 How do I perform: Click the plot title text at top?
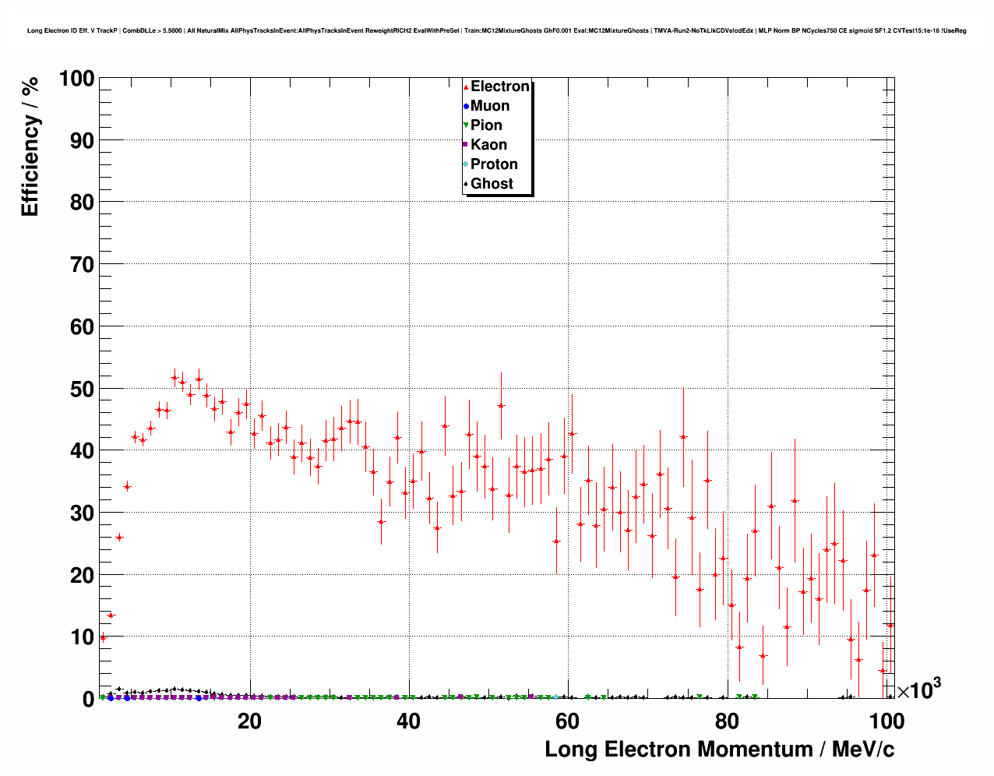(496, 30)
